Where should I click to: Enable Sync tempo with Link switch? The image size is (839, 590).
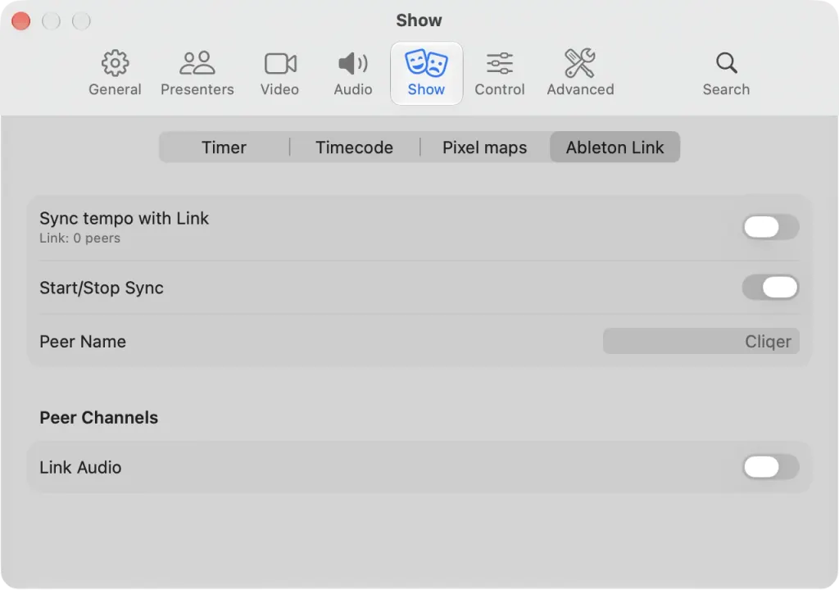click(770, 227)
